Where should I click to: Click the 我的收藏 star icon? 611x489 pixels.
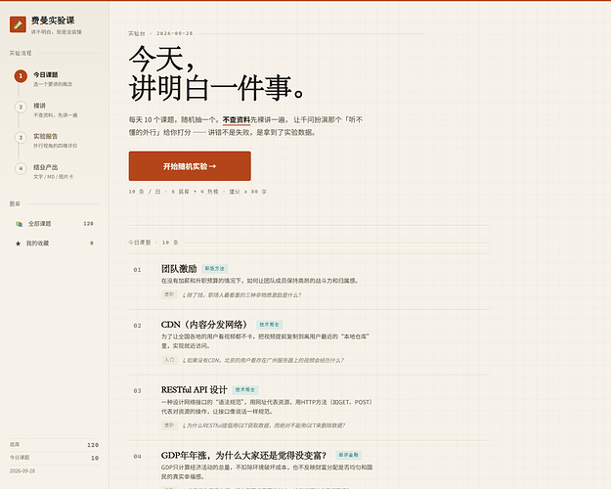pos(18,244)
